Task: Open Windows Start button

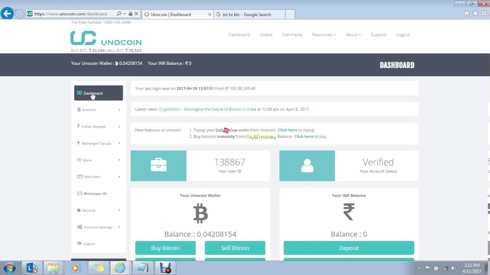Action: [10, 268]
